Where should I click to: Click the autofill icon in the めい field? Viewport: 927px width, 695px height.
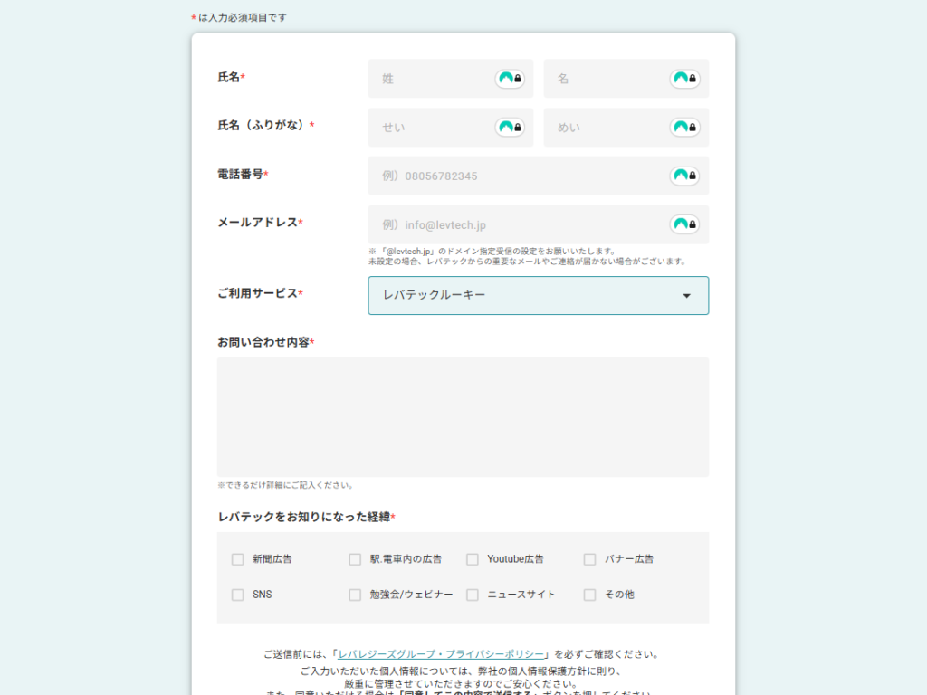[x=684, y=127]
